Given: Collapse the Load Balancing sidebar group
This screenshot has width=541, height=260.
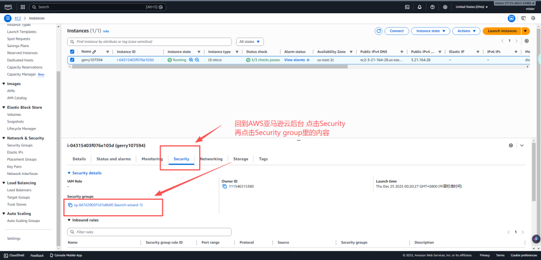Looking at the screenshot, I should (4, 183).
